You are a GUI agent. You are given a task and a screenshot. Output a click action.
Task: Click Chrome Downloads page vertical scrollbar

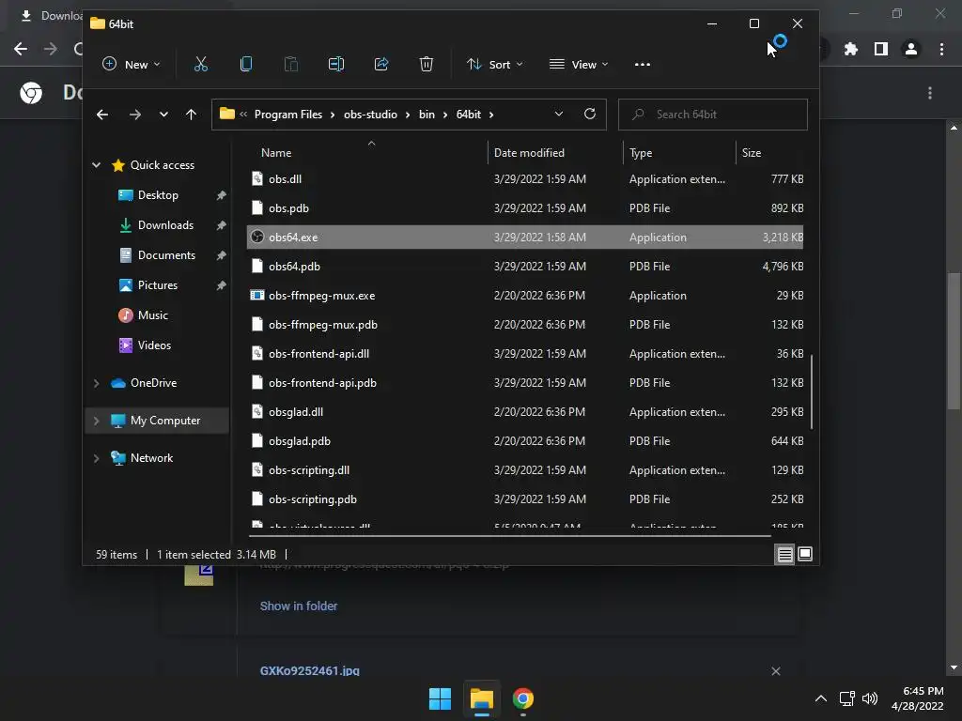953,340
